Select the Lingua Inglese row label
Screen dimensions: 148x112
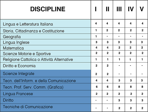[x=16, y=42]
